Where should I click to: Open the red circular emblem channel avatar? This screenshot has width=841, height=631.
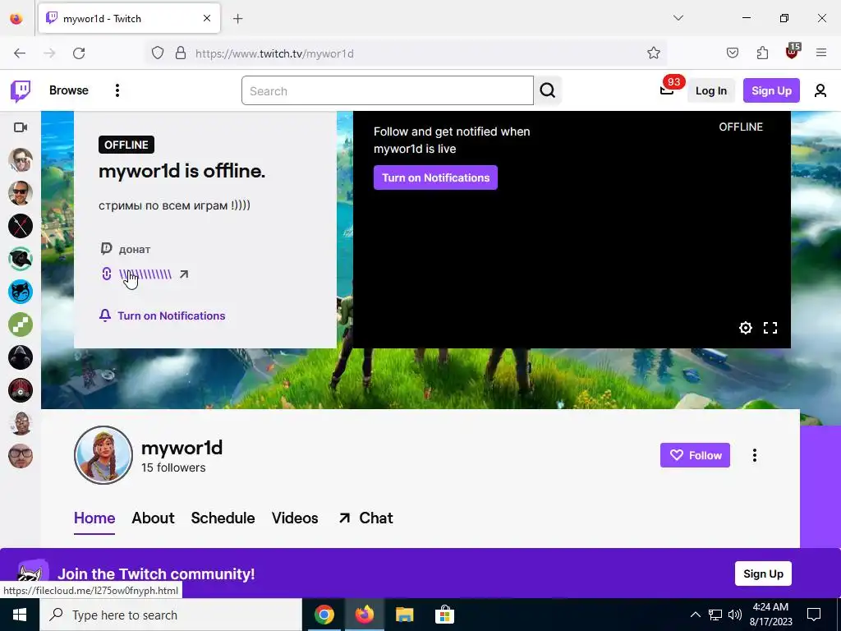click(21, 390)
